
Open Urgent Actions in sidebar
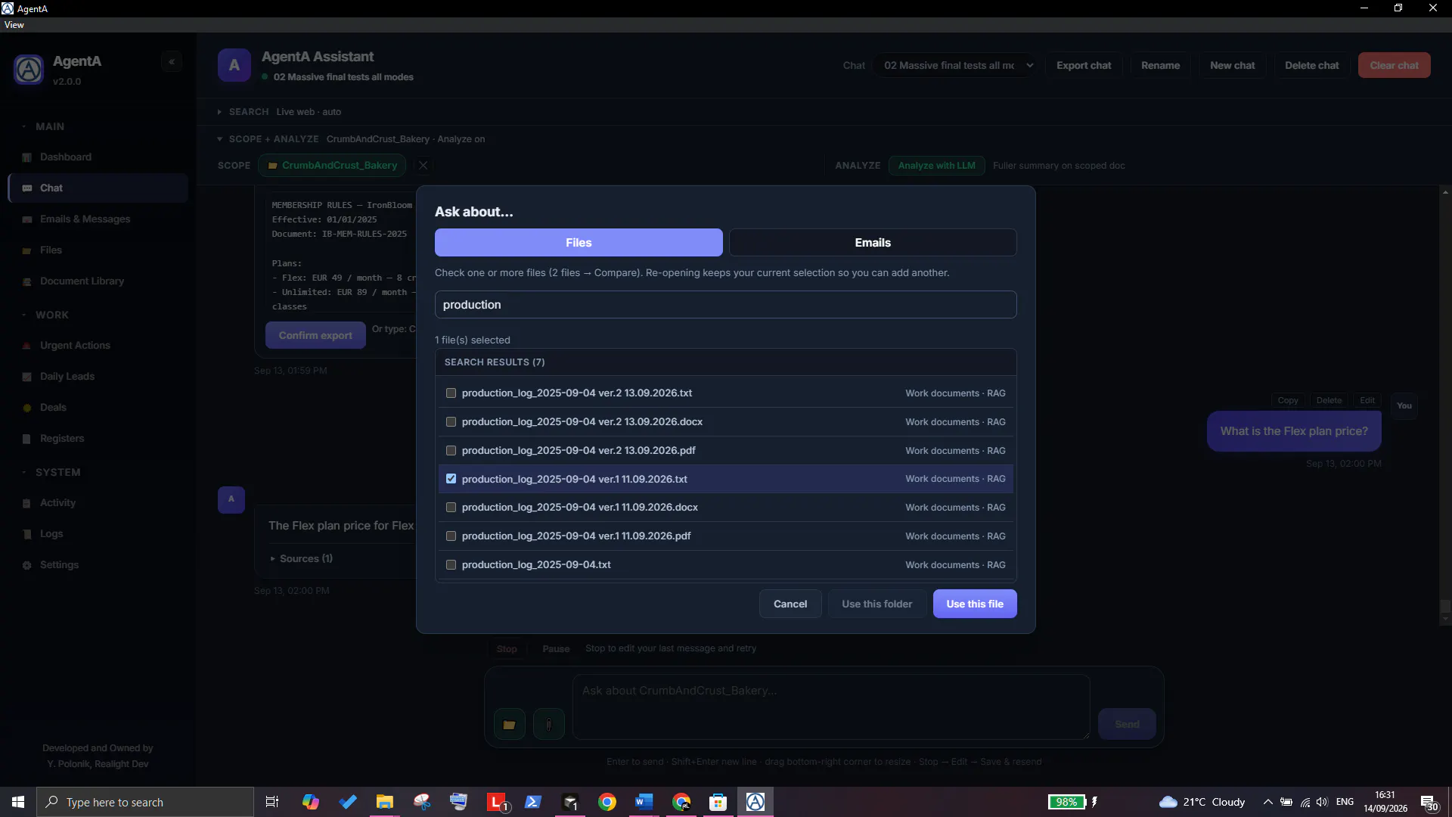click(x=98, y=346)
